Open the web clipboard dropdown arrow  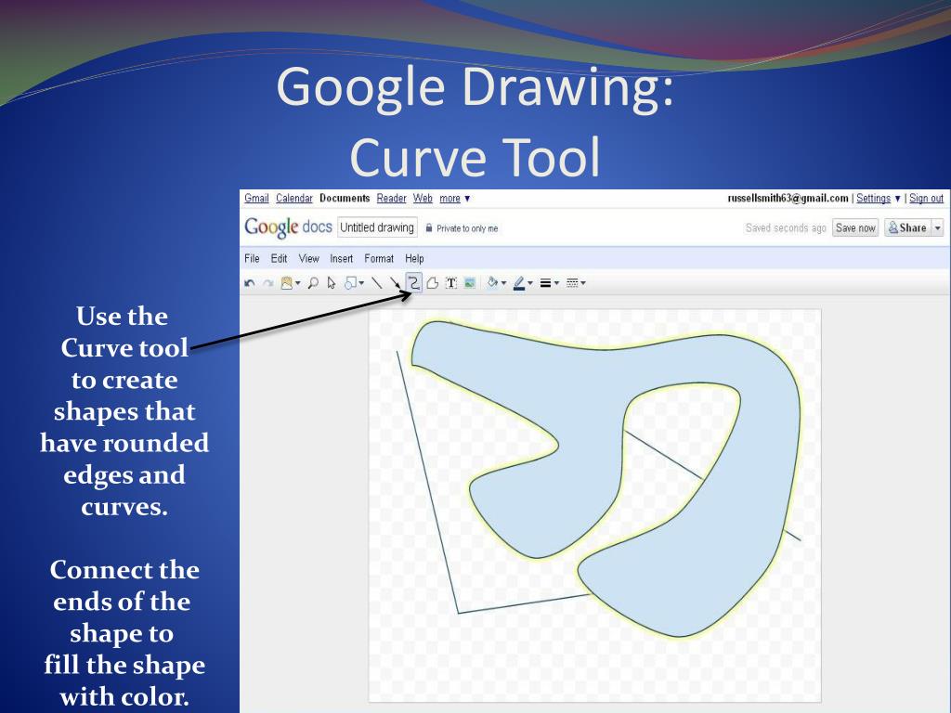298,283
